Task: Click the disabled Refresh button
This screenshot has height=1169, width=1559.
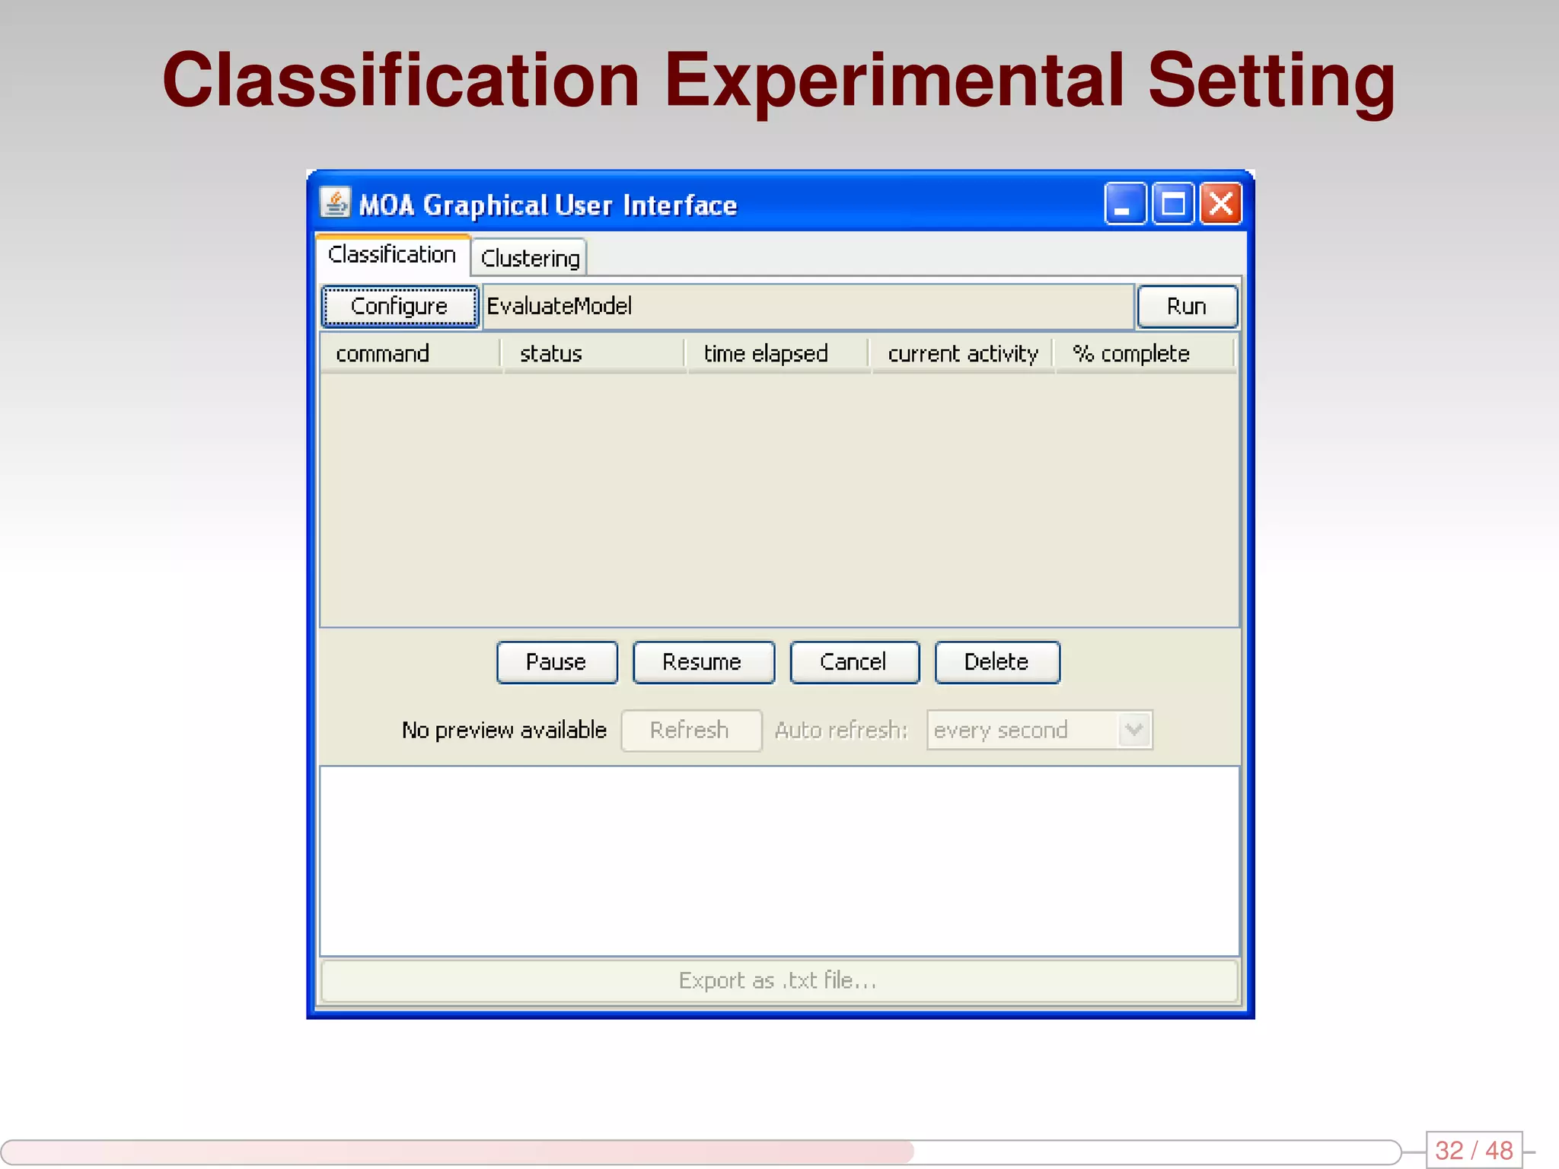Action: (x=690, y=730)
